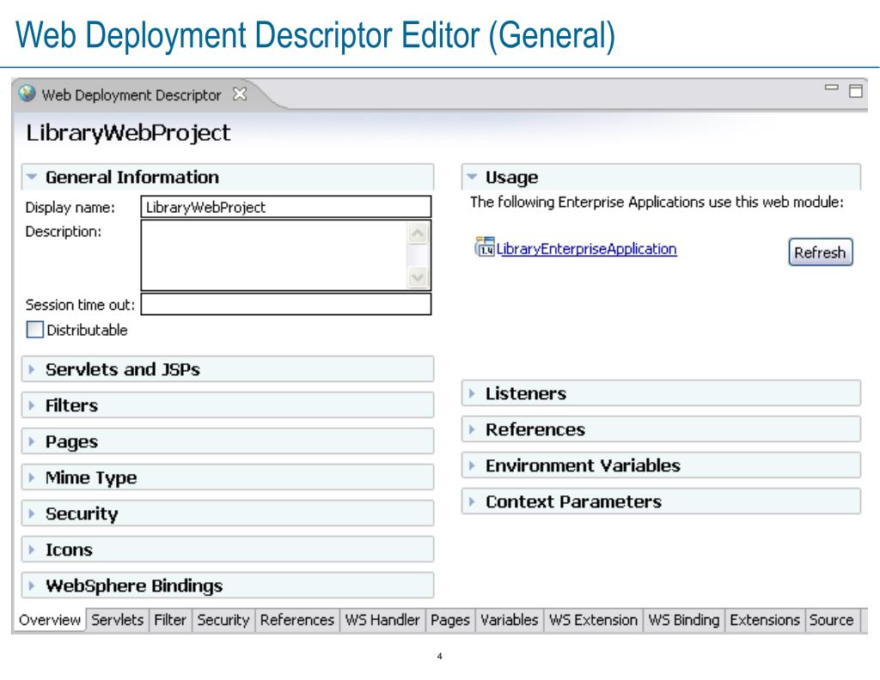Expand the Pages section arrow

tap(32, 442)
